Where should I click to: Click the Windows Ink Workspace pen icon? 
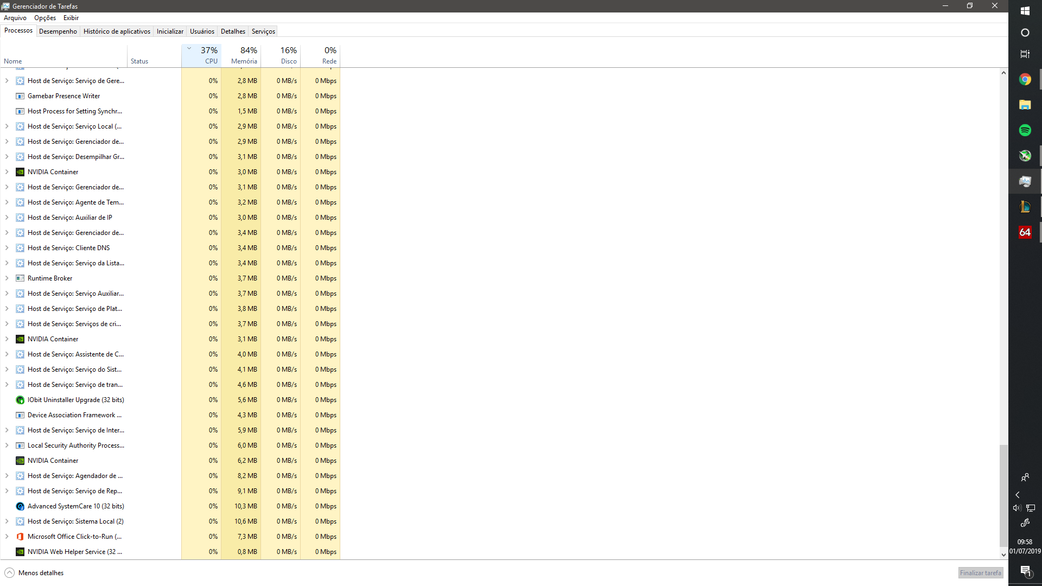(x=1025, y=523)
